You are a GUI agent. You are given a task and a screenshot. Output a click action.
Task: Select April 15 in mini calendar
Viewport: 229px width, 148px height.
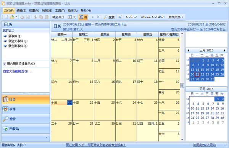point(217,108)
